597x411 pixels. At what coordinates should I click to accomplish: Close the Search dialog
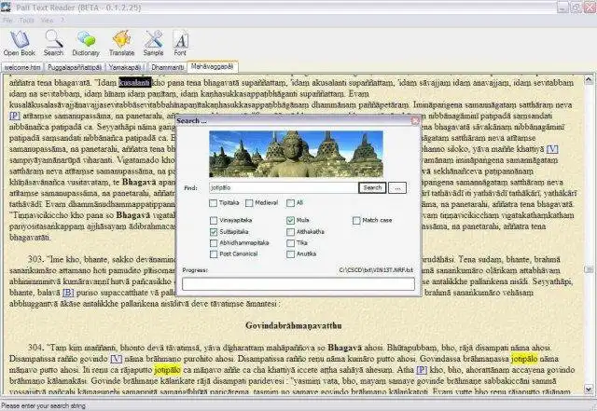coord(415,120)
